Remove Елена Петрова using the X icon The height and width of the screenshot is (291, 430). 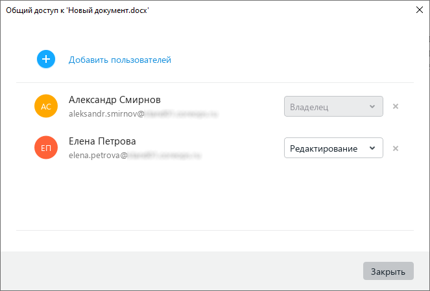(x=396, y=148)
